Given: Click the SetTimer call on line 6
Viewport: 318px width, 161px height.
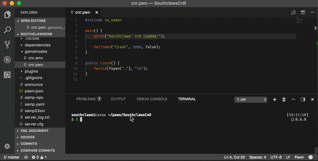Looking at the screenshot, I should click(x=127, y=47).
